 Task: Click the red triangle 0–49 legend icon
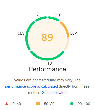pyautogui.click(x=7, y=104)
